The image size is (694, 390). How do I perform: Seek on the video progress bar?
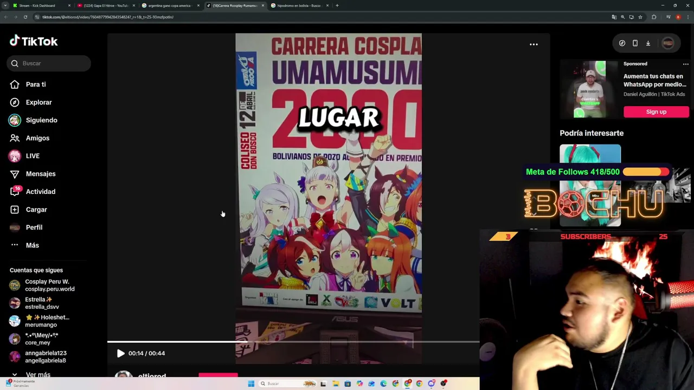[293, 342]
